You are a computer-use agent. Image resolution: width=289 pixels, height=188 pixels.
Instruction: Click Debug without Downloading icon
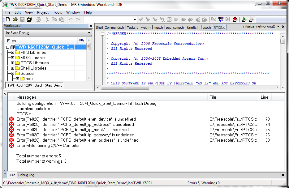[251, 19]
